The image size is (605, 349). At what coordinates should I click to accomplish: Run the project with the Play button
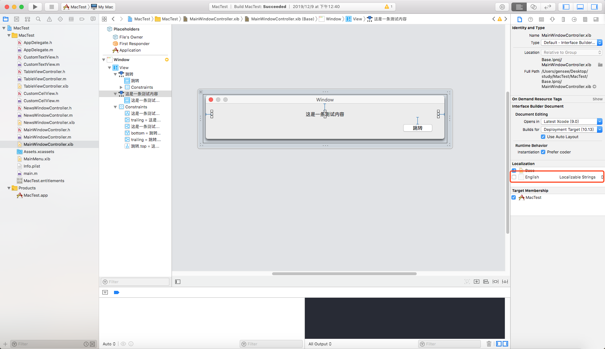(x=35, y=7)
